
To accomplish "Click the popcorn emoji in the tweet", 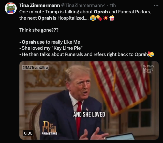I will pyautogui.click(x=112, y=18).
